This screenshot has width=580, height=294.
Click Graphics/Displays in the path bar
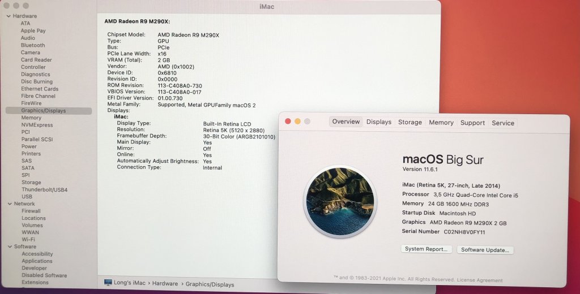pyautogui.click(x=210, y=284)
